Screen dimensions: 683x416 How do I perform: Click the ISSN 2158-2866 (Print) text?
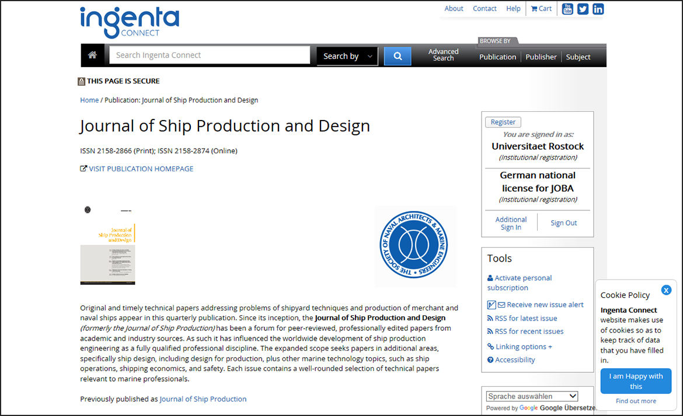117,151
